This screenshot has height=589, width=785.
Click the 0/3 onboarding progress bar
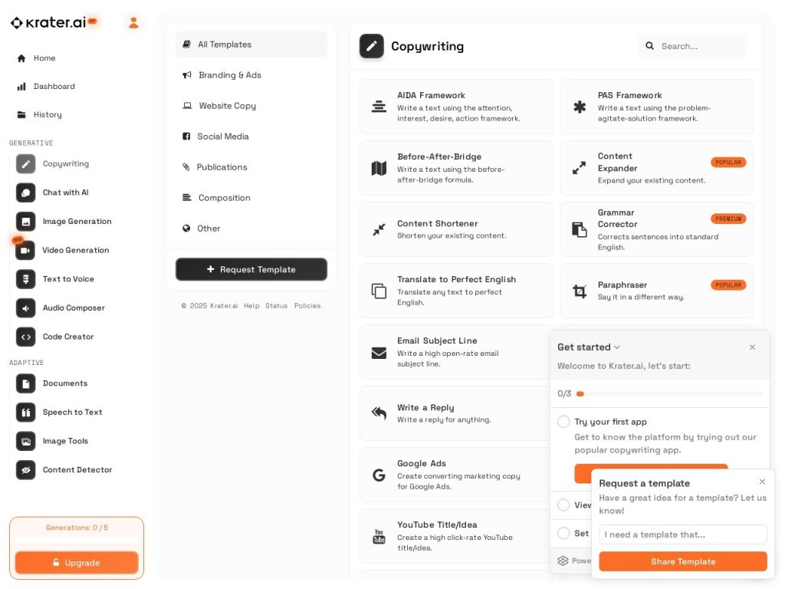coord(669,394)
